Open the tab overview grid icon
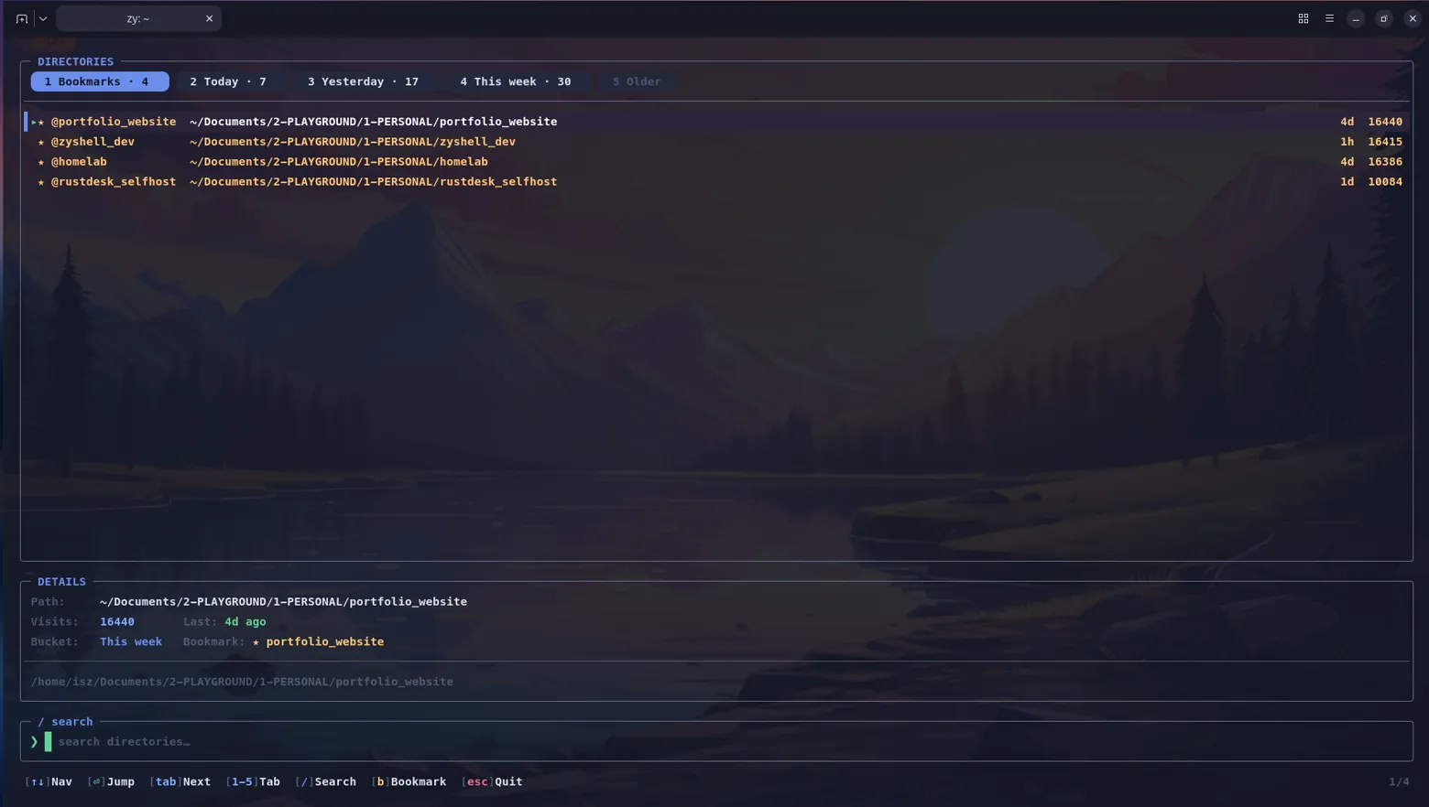 click(1303, 18)
